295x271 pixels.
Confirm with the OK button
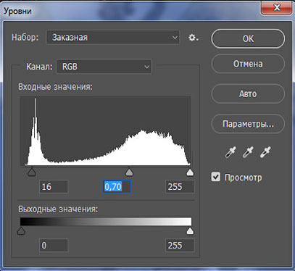coord(248,38)
